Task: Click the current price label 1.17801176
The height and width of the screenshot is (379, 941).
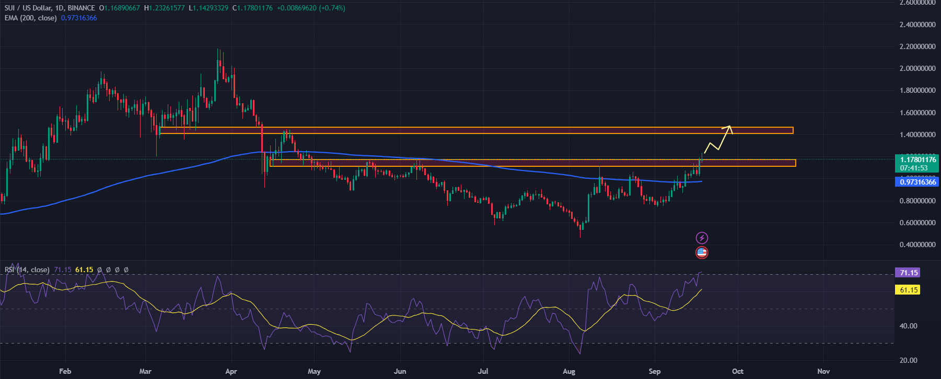Action: pos(917,160)
